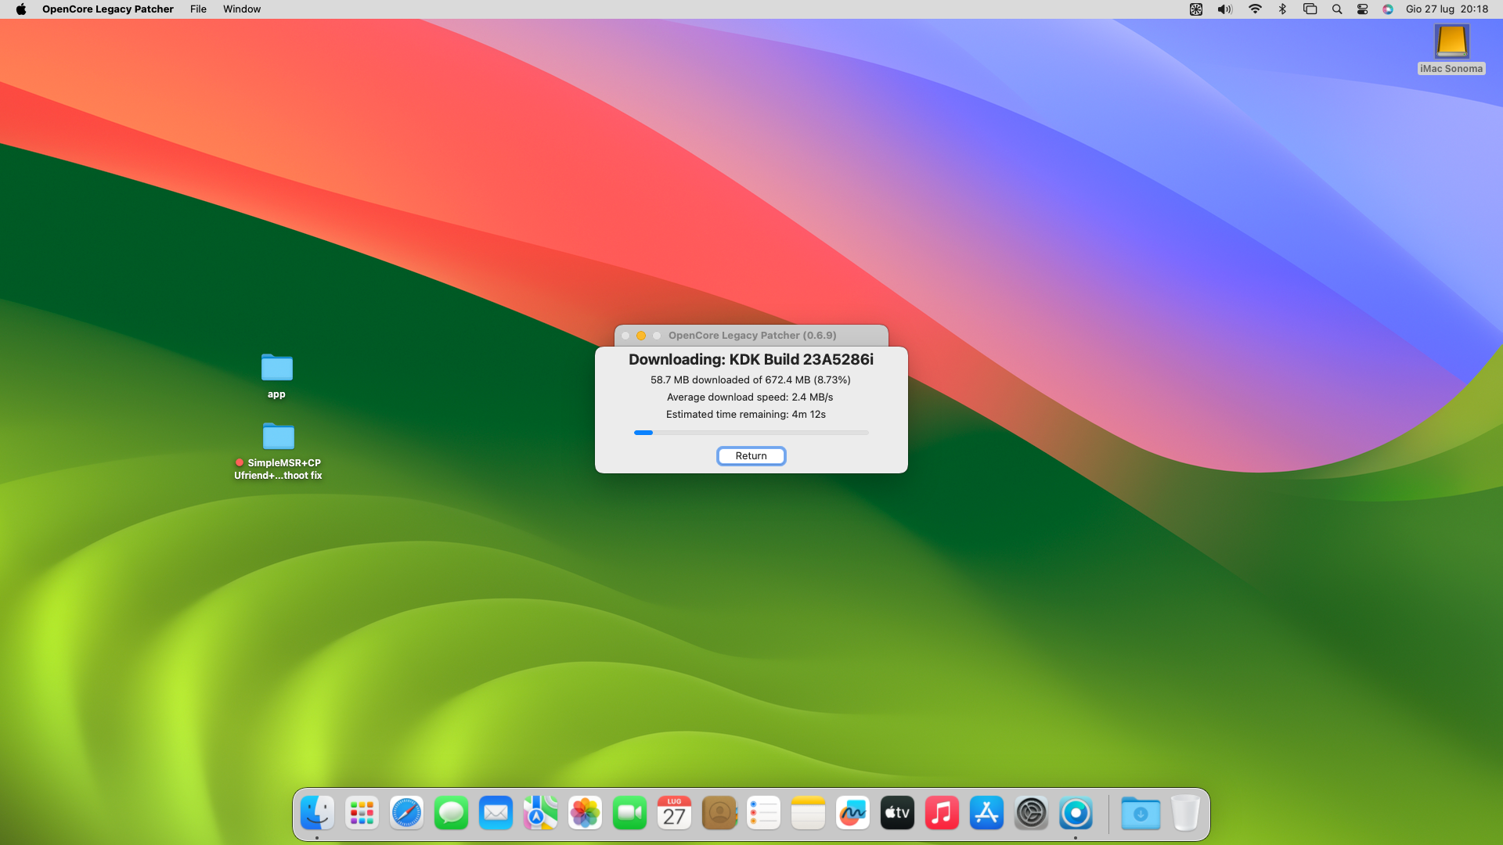
Task: Click the Return button in the download dialog
Action: click(x=751, y=456)
